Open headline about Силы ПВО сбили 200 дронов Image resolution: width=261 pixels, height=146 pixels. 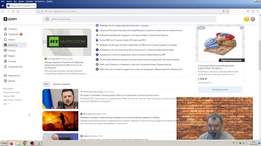[122, 40]
